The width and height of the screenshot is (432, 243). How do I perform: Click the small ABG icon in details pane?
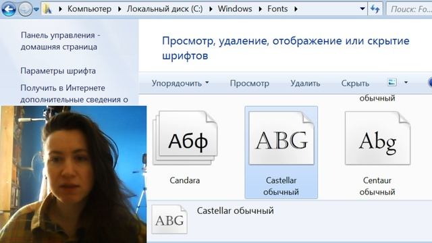click(x=169, y=219)
